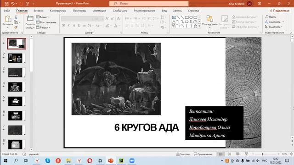This screenshot has width=294, height=165.
Task: Clear all formatting icon
Action: coord(119,19)
